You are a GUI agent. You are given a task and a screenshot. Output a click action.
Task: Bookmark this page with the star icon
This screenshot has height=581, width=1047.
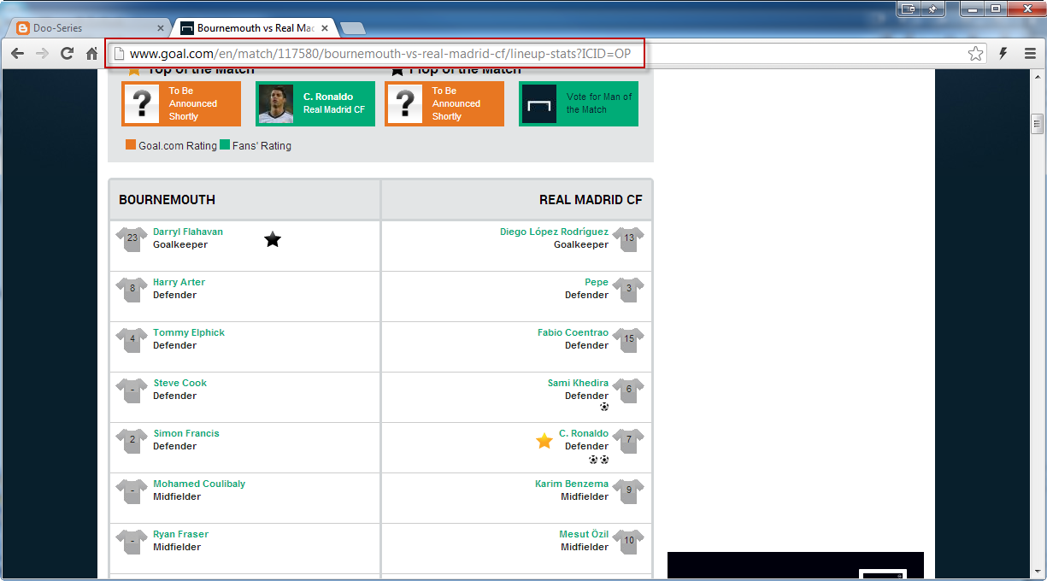coord(975,54)
